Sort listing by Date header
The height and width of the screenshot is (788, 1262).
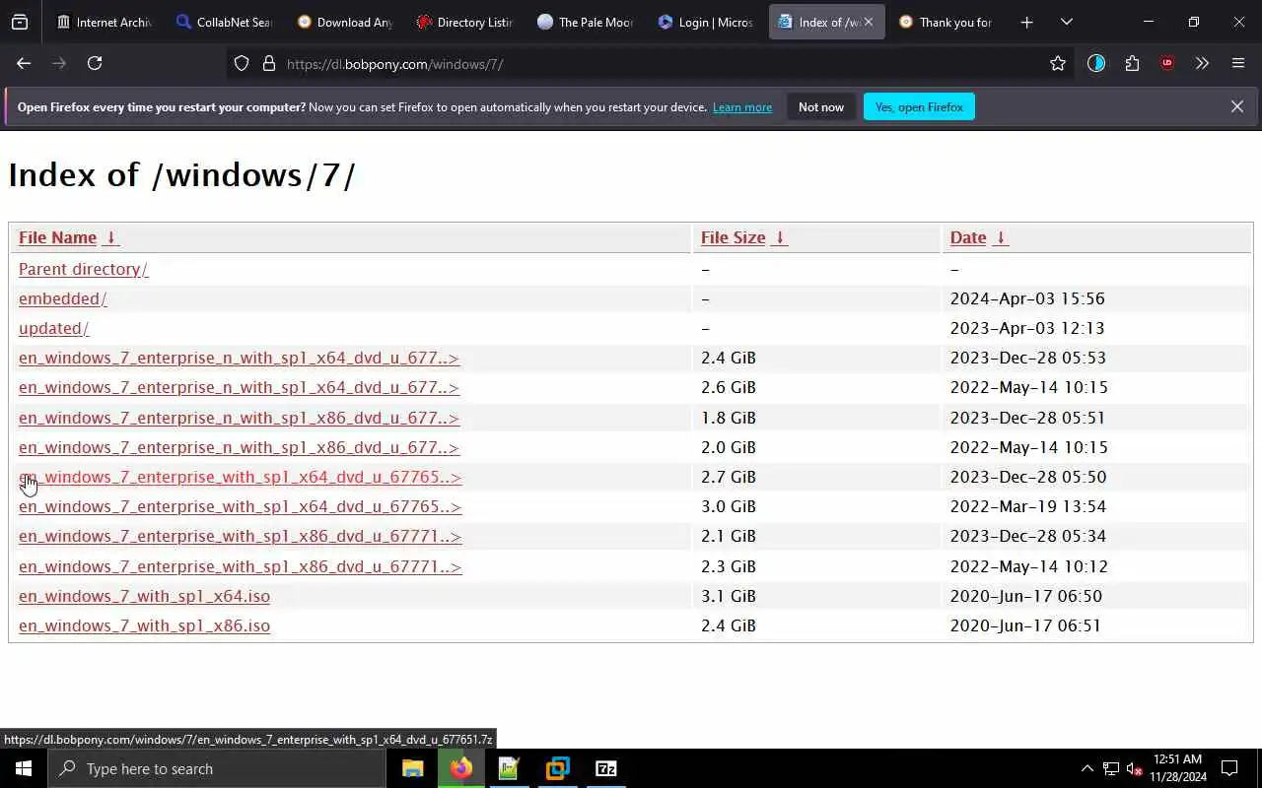(x=968, y=237)
